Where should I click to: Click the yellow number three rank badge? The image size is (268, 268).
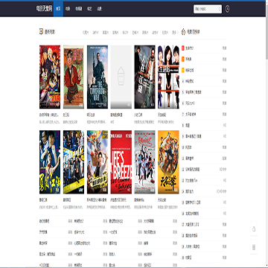click(183, 70)
